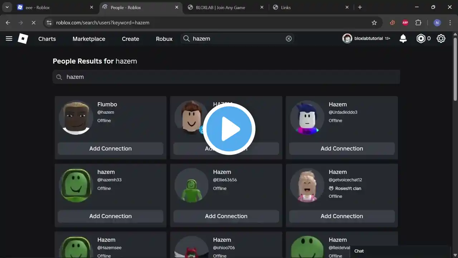Screen dimensions: 458x258
Task: Open the settings gear icon
Action: pos(441,39)
